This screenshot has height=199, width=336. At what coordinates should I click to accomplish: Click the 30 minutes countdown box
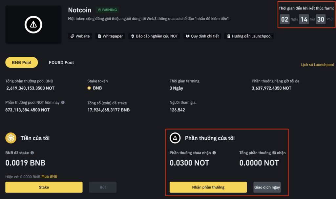(x=321, y=19)
